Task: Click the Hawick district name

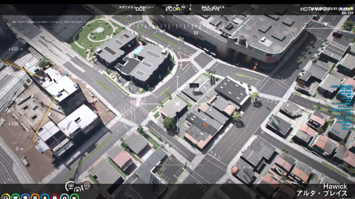Action: point(335,186)
